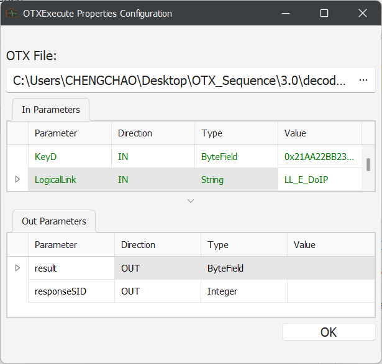
Task: Expand the LogicalLink row arrow
Action: coord(17,179)
